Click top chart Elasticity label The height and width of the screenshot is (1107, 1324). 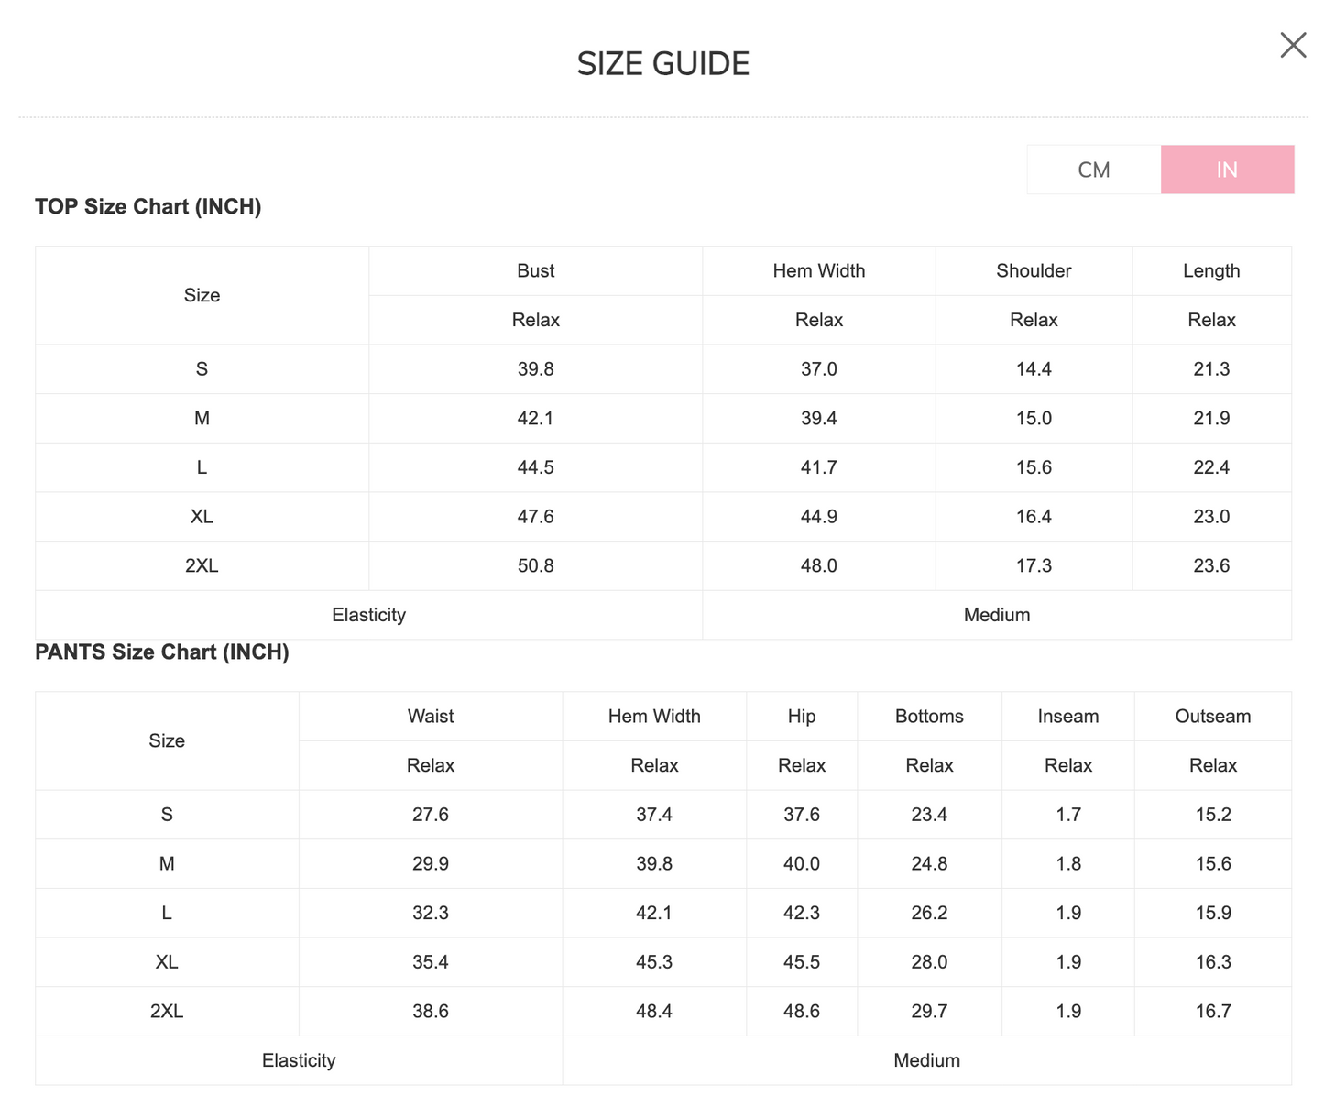pos(369,615)
